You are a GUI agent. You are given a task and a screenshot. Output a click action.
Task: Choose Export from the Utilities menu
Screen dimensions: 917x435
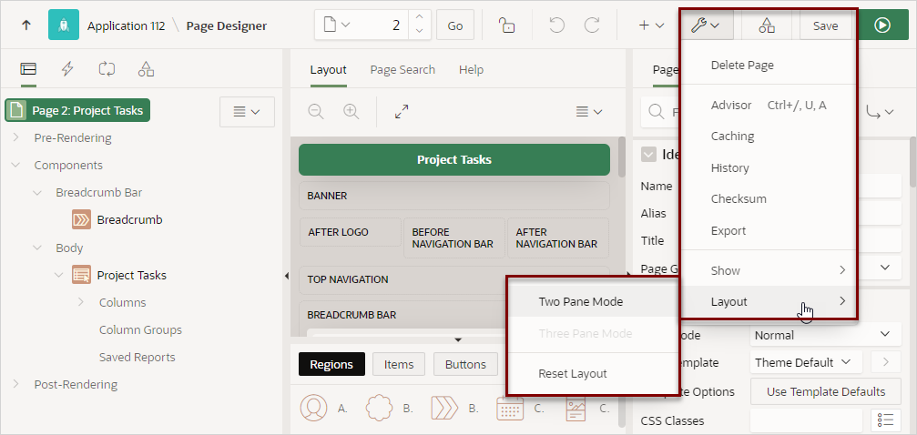coord(768,230)
